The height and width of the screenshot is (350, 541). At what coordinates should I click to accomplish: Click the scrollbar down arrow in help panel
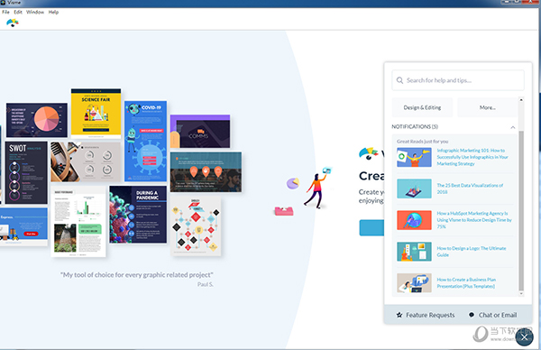pos(521,294)
